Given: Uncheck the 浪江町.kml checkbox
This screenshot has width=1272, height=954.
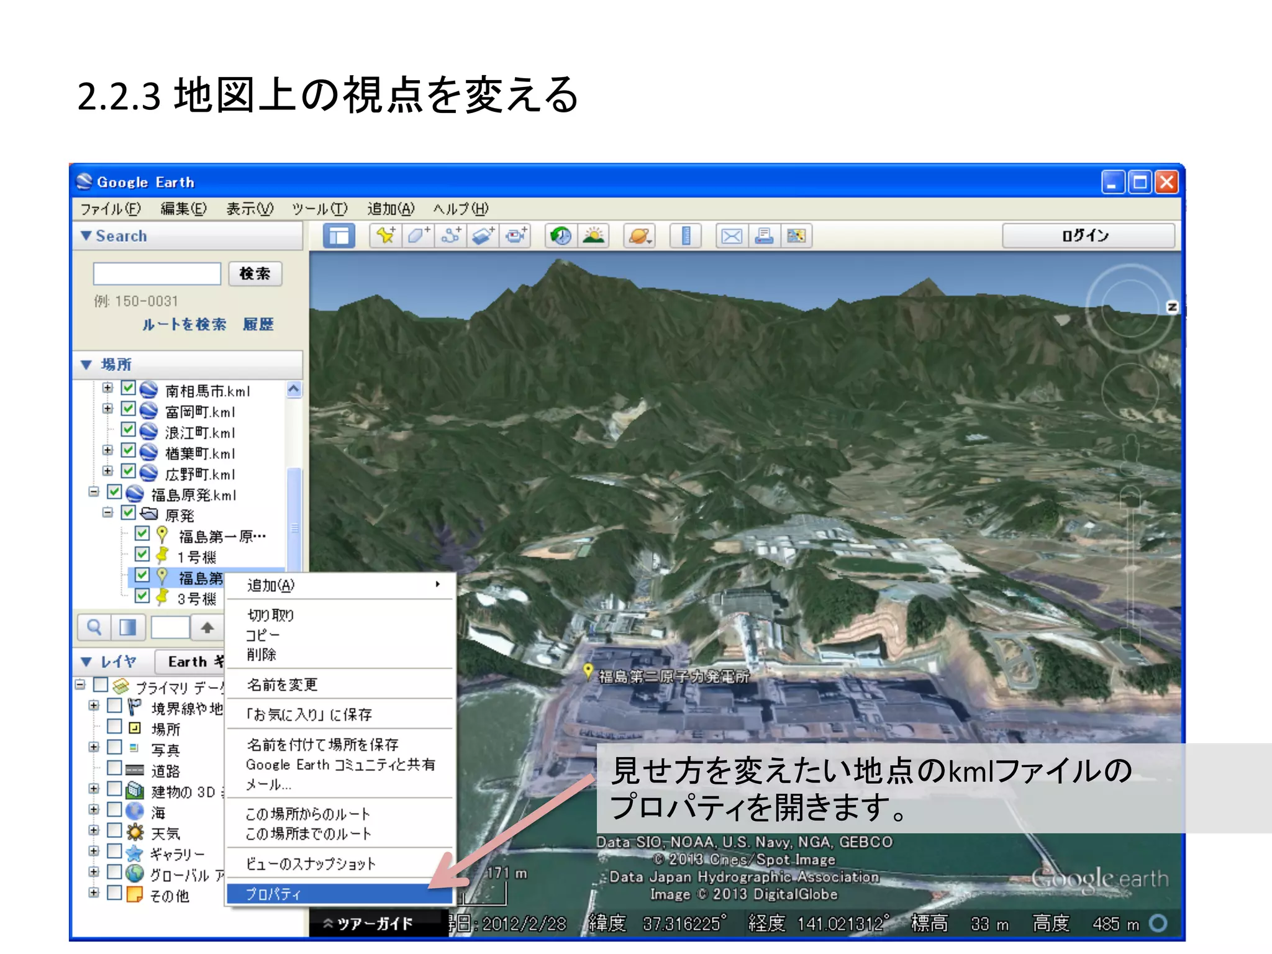Looking at the screenshot, I should point(128,430).
